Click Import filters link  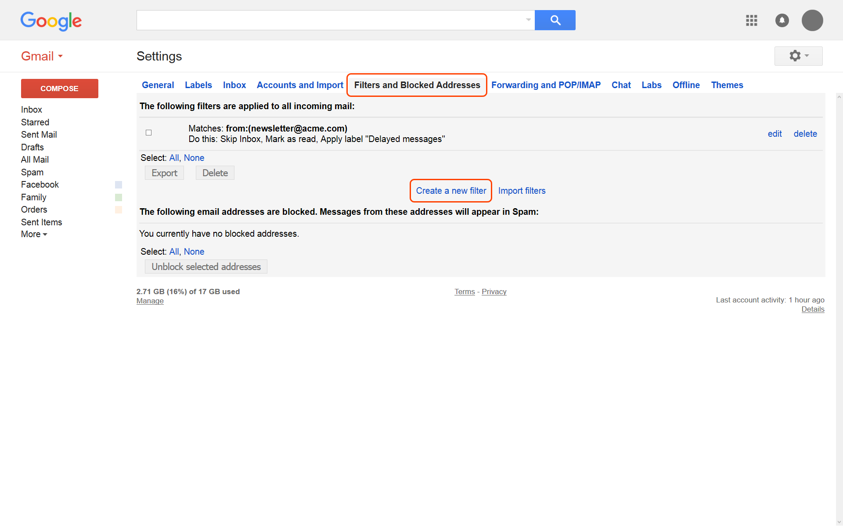tap(522, 191)
